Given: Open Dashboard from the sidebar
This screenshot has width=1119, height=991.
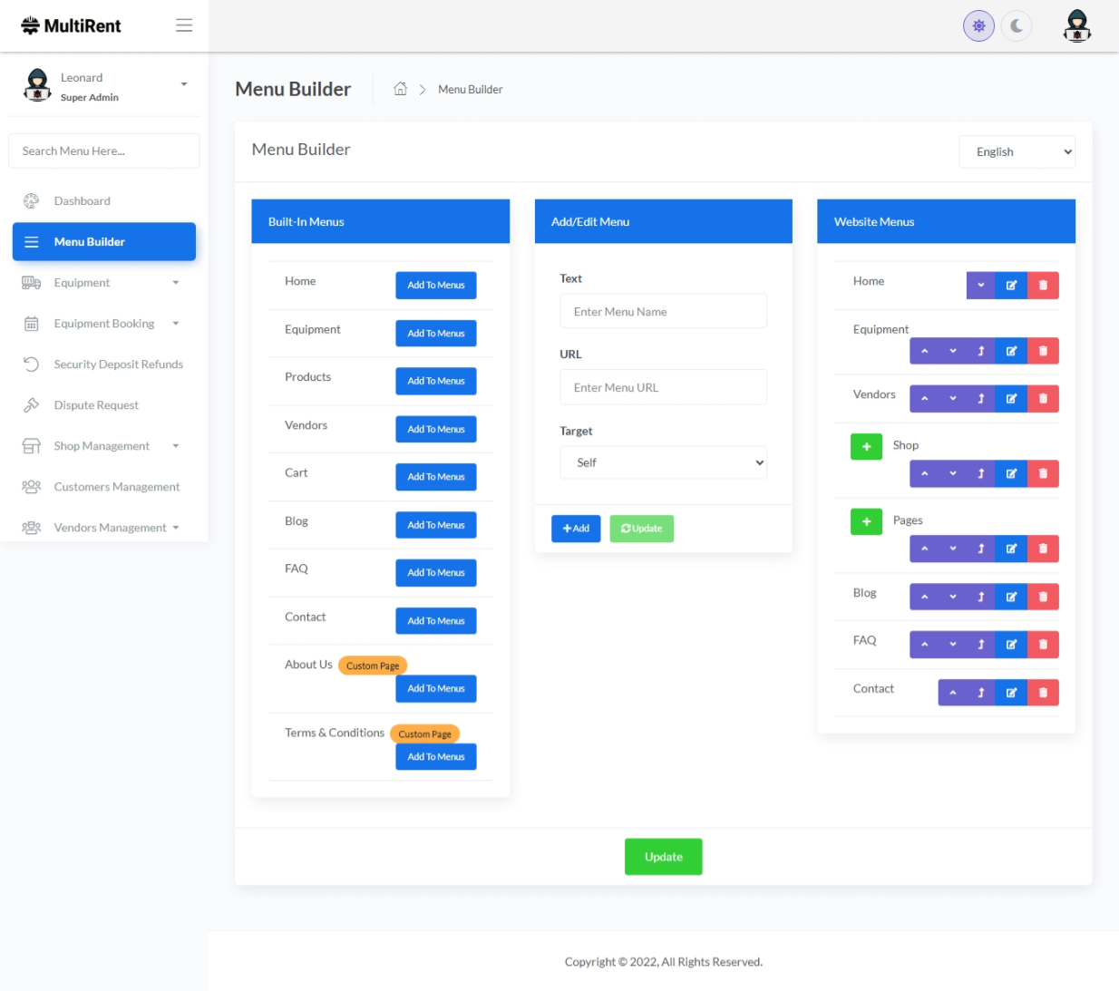Looking at the screenshot, I should click(82, 201).
